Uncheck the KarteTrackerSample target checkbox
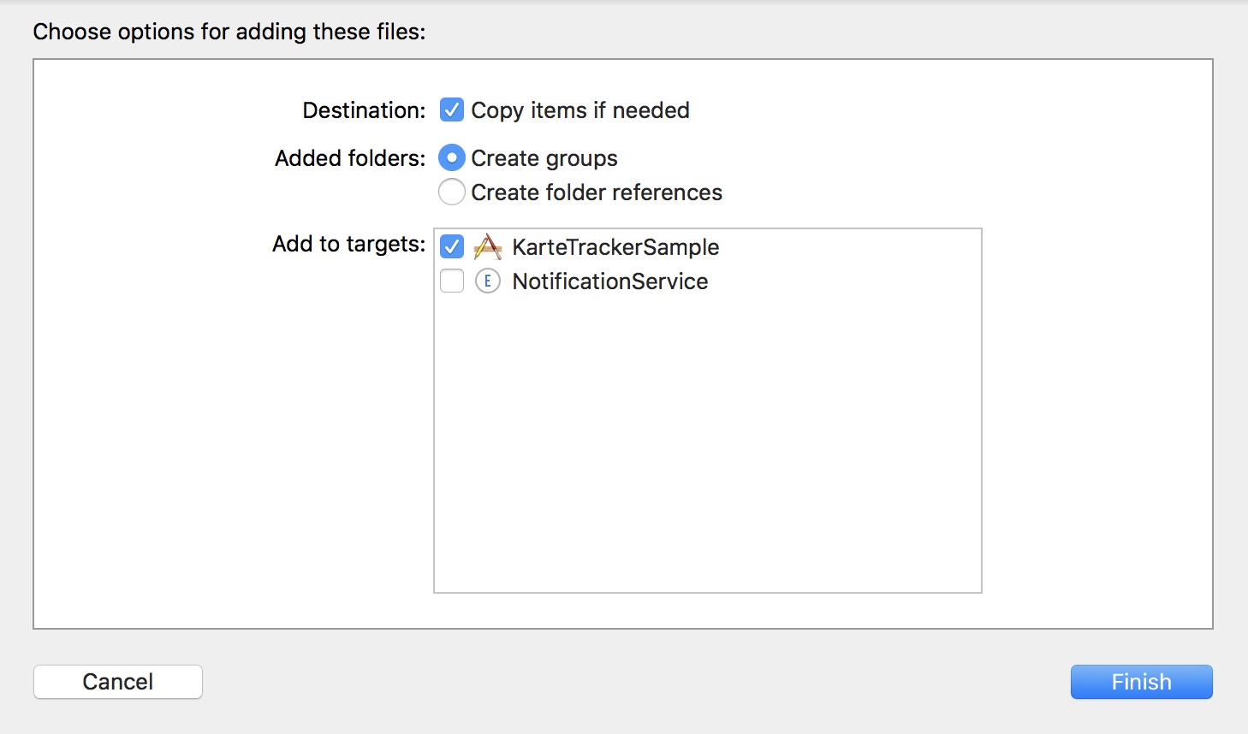Screen dimensions: 1248x734 tap(452, 247)
